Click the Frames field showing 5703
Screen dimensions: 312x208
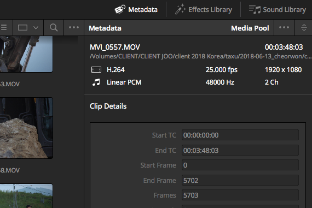pos(240,195)
